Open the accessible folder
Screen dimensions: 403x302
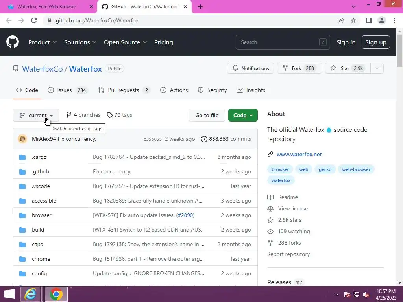coord(44,201)
